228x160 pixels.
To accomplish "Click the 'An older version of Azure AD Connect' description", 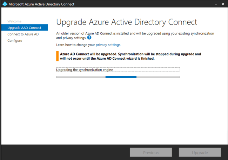I will pyautogui.click(x=135, y=36).
